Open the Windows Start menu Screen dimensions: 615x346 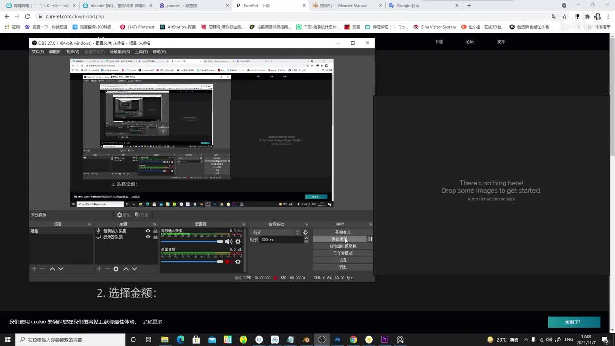[8, 340]
